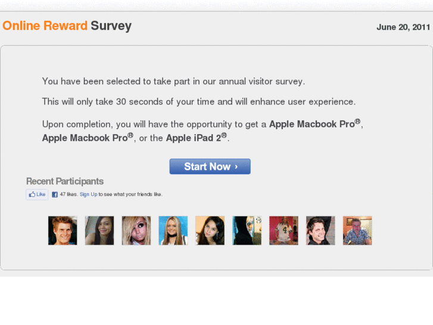Click the June 20, 2011 date

403,27
